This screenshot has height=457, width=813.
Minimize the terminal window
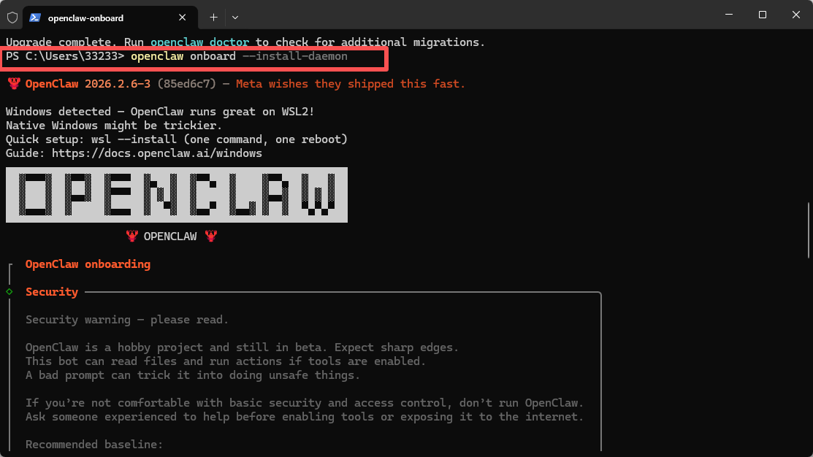729,15
